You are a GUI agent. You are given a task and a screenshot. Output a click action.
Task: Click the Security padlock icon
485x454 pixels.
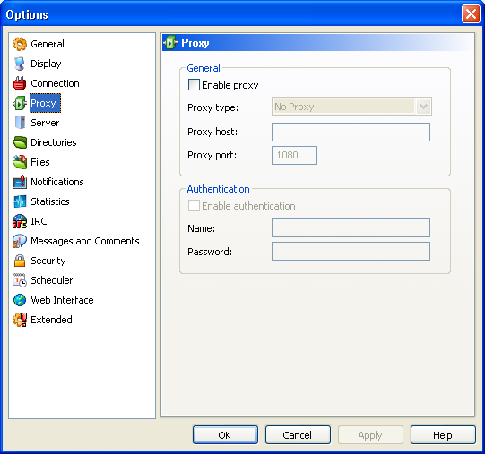[x=20, y=261]
